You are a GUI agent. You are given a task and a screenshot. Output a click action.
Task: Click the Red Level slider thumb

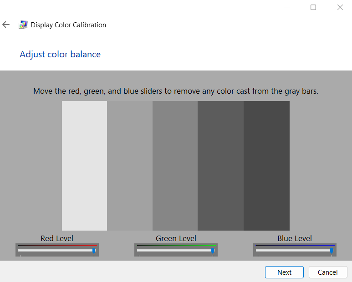click(94, 250)
